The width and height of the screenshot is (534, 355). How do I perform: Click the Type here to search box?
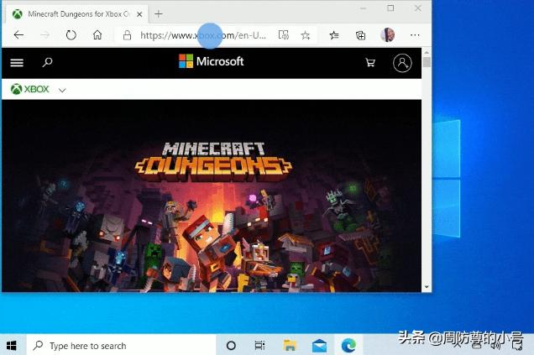(121, 346)
